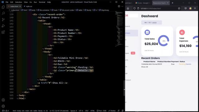Open the Source Control view

tap(3, 20)
